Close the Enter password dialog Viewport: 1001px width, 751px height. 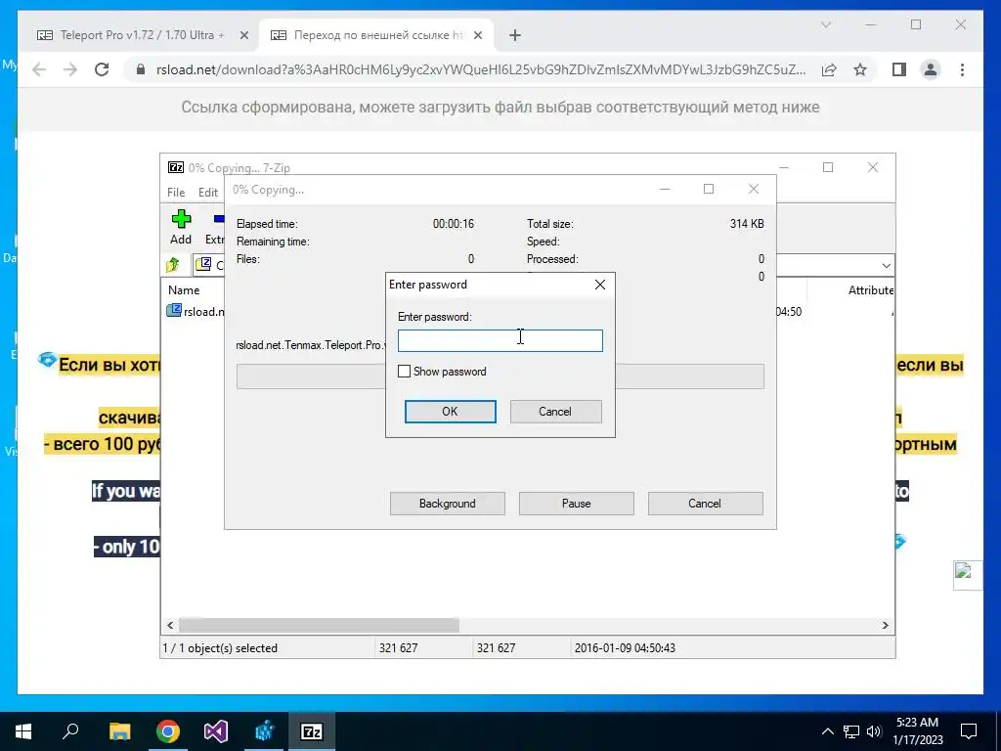tap(600, 285)
